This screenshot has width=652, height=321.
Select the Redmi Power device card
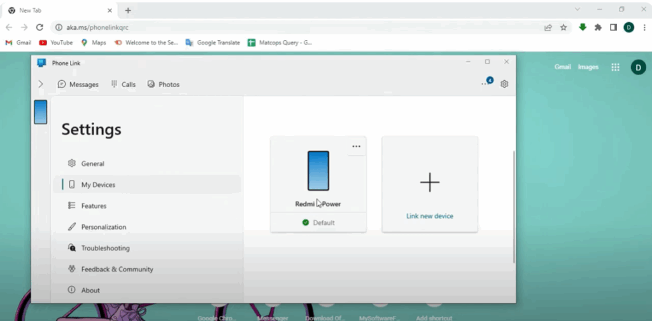pos(318,184)
